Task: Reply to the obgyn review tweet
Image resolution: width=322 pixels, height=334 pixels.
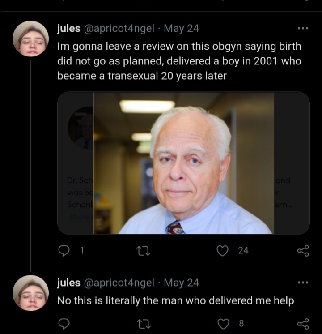Action: (x=64, y=251)
